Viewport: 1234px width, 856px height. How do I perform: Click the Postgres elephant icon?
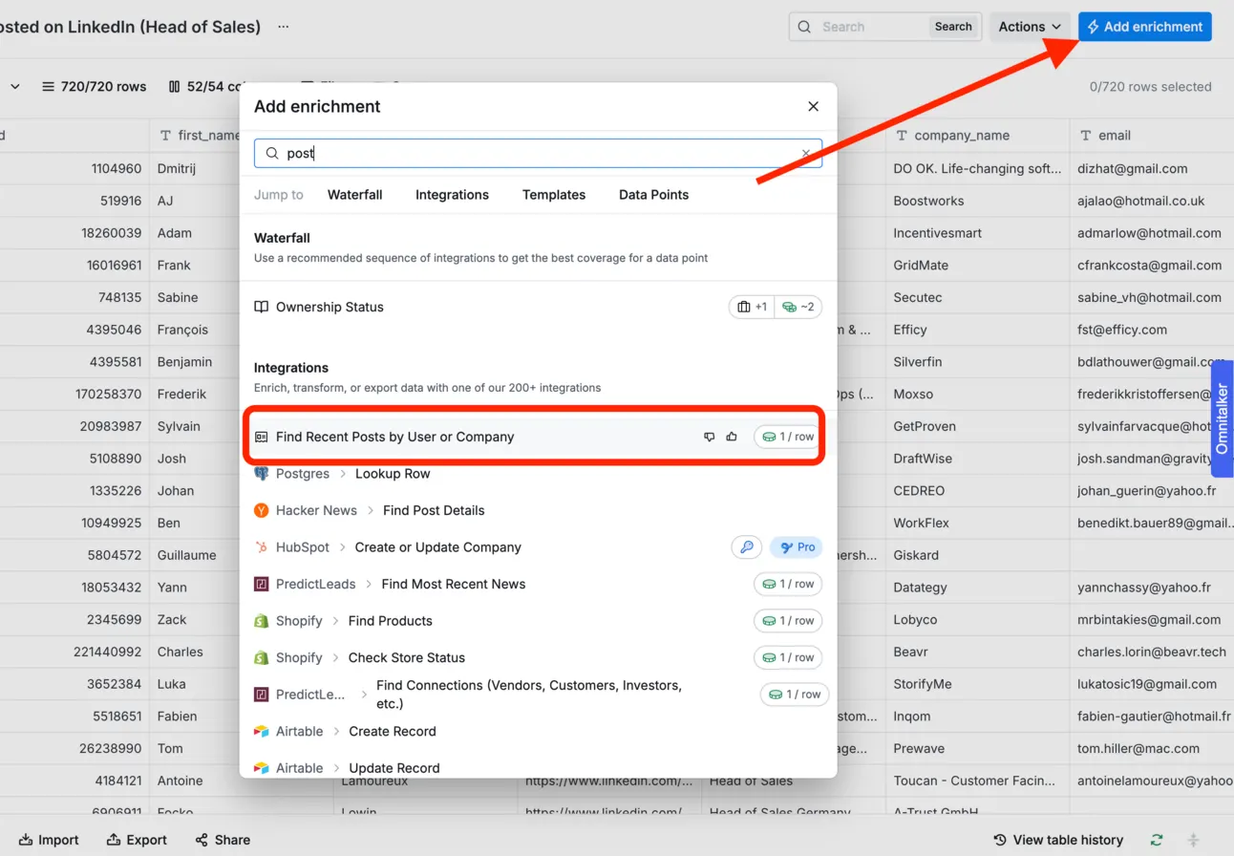coord(261,474)
